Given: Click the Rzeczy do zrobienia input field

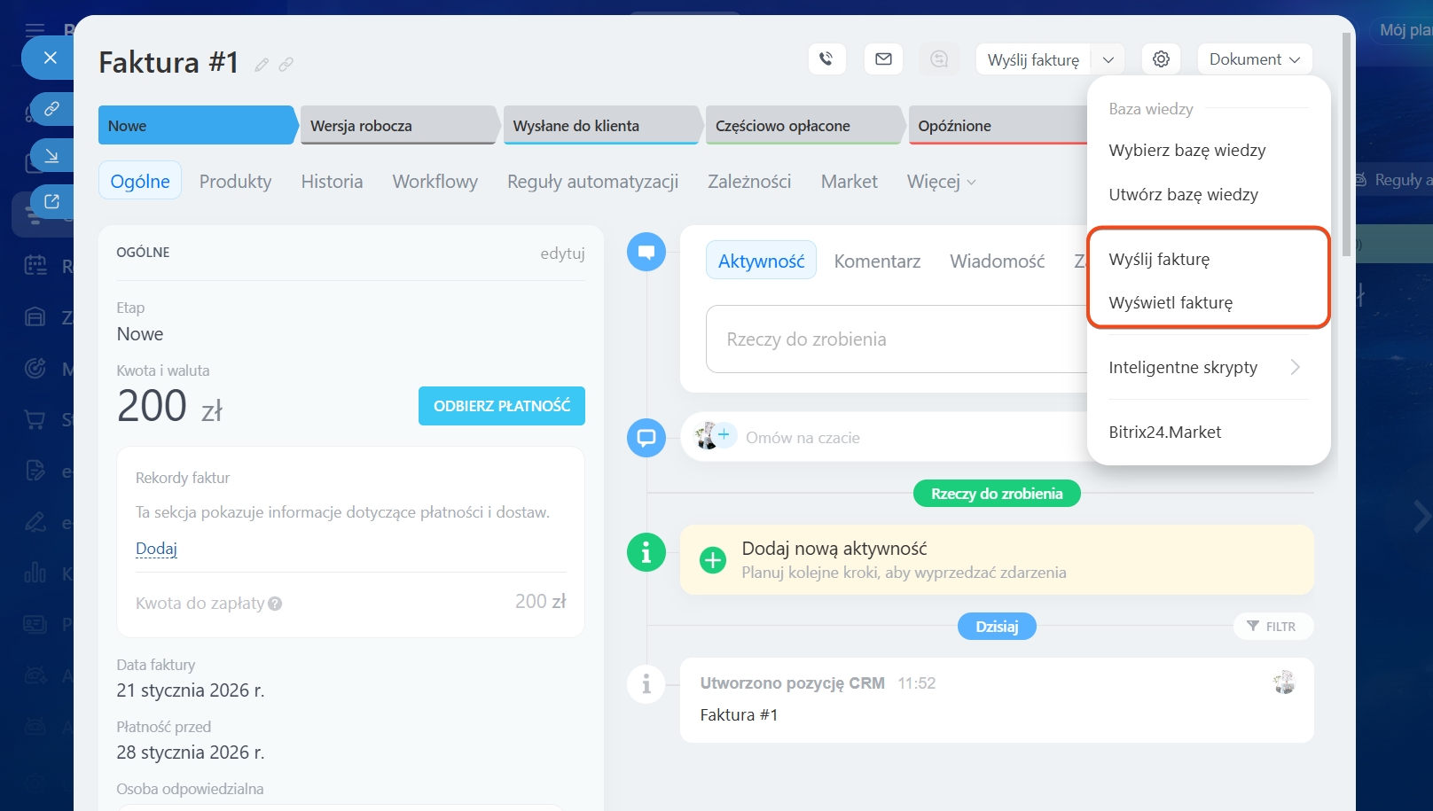Looking at the screenshot, I should tap(896, 339).
